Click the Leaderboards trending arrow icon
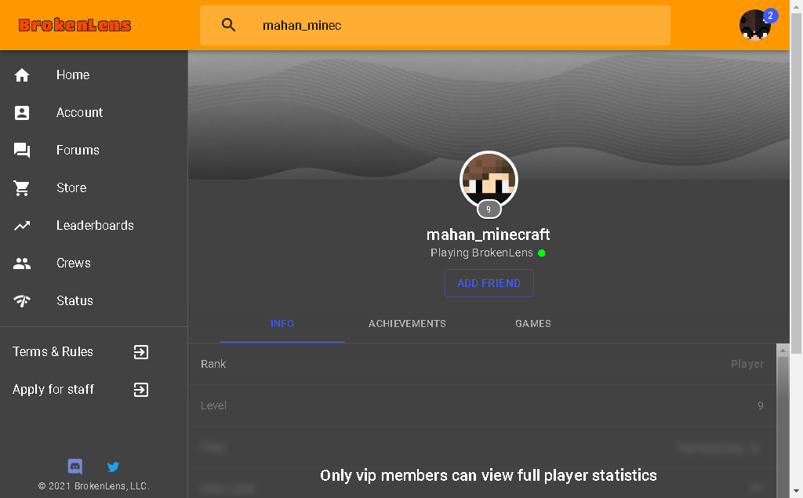 pyautogui.click(x=21, y=225)
